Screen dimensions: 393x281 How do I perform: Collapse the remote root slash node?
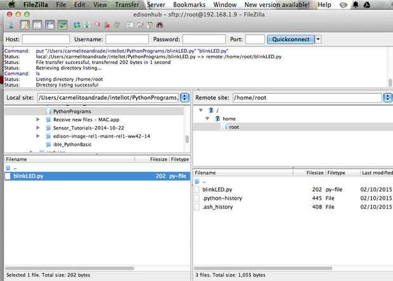tap(201, 110)
